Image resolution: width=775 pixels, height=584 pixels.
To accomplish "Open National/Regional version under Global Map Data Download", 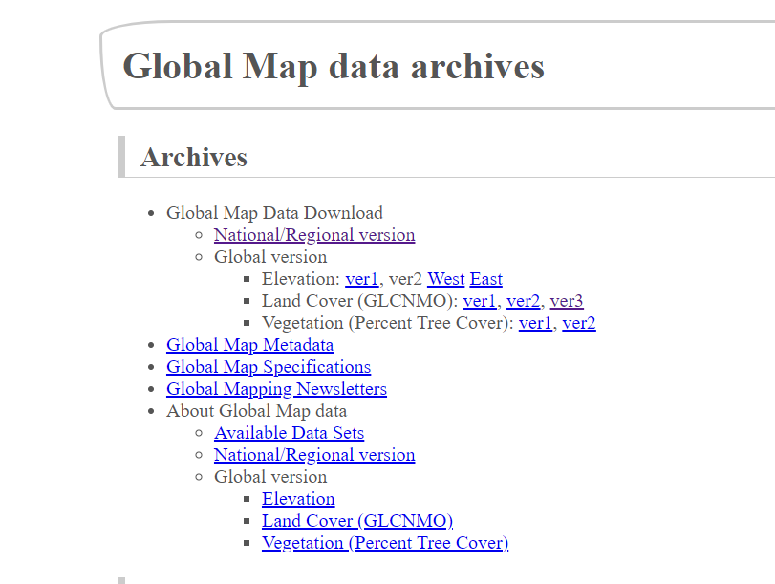I will tap(314, 235).
